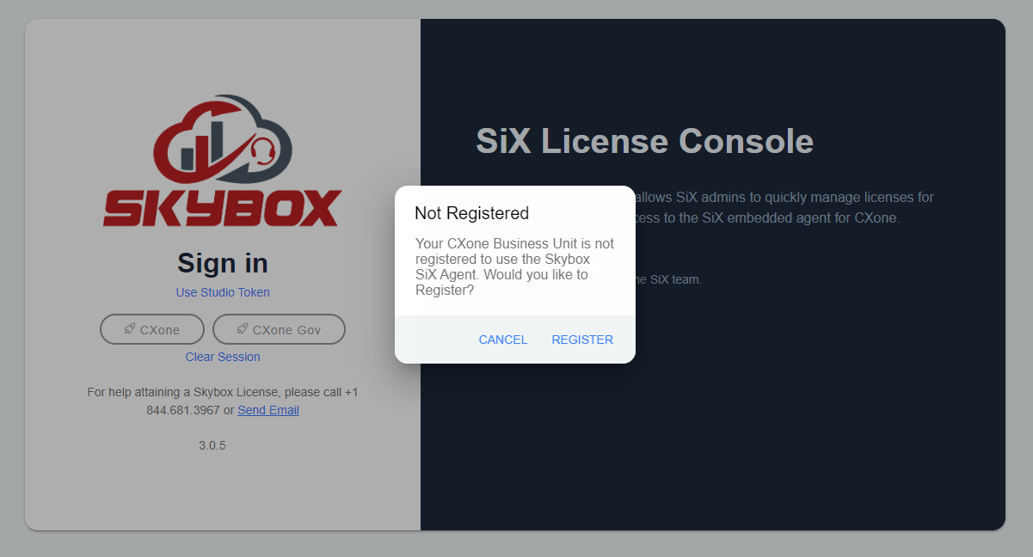This screenshot has width=1033, height=557.
Task: Cancel the Not Registered dialog
Action: [x=503, y=340]
